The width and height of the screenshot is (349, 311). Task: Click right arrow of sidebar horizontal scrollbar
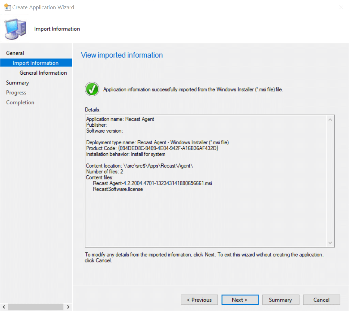pos(68,307)
